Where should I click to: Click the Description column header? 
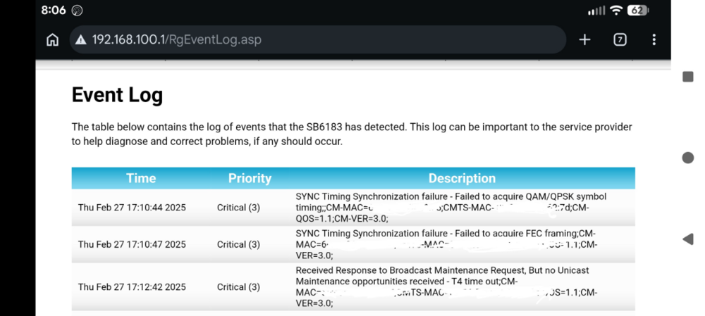(462, 178)
